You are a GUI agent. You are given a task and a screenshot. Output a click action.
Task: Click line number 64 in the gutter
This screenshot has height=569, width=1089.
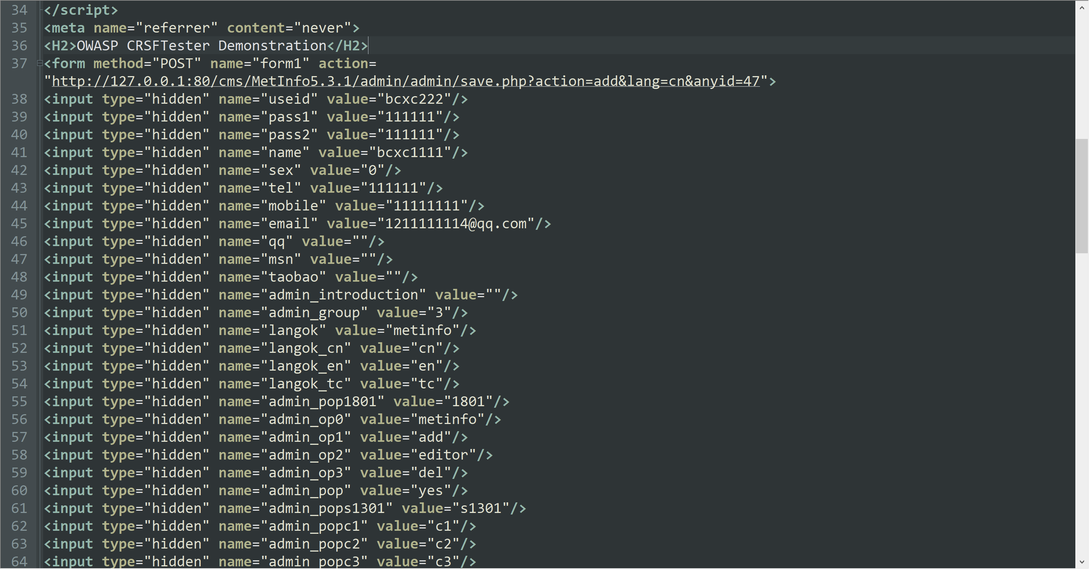(x=19, y=561)
